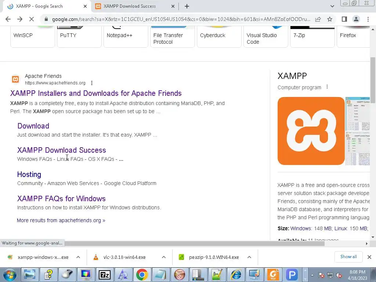This screenshot has width=376, height=282.
Task: Select the Notepad++ related search card
Action: [x=126, y=37]
